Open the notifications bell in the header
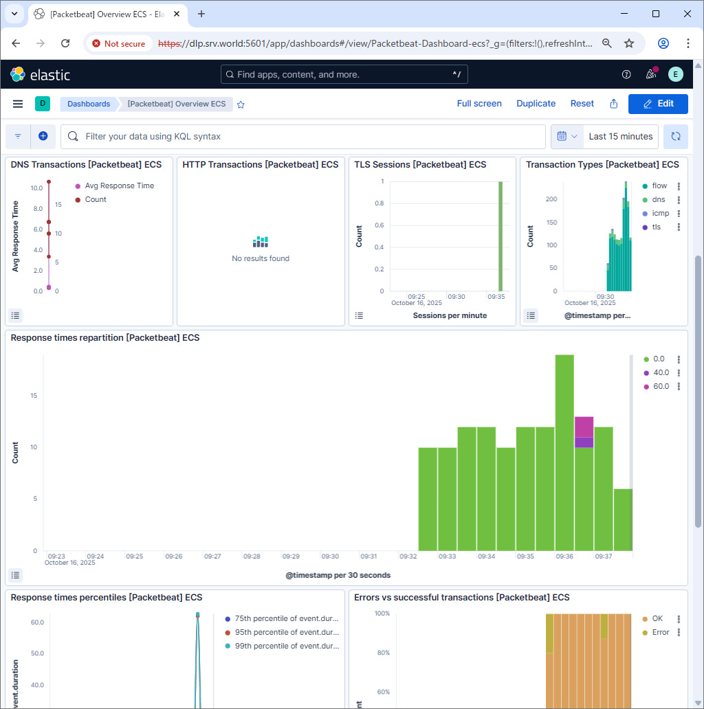The height and width of the screenshot is (709, 704). coord(650,74)
